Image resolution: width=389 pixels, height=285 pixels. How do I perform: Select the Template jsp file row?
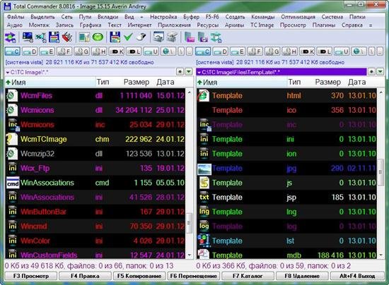click(x=286, y=198)
